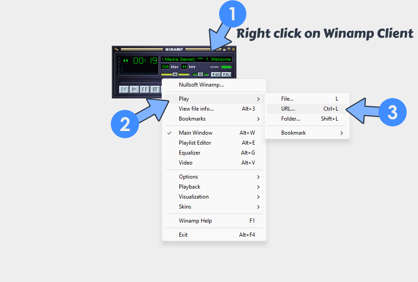Click the Welcome track title display
This screenshot has width=418, height=282.
(217, 59)
